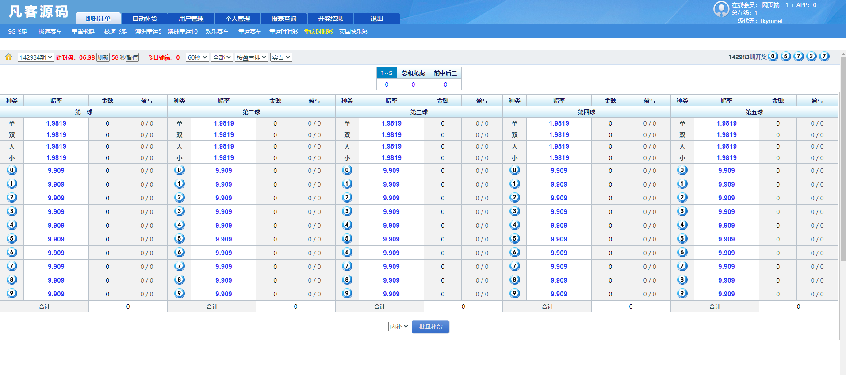Image resolution: width=846 pixels, height=375 pixels.
Task: Click the first drawn result ball 0
Action: pos(773,57)
